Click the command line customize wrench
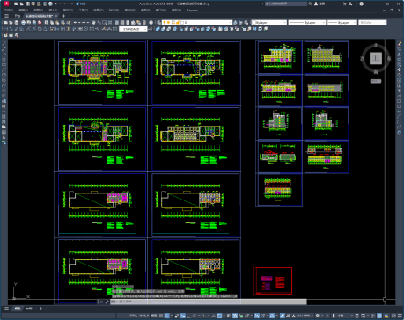Viewport: 404px width, 320px height. (x=107, y=302)
